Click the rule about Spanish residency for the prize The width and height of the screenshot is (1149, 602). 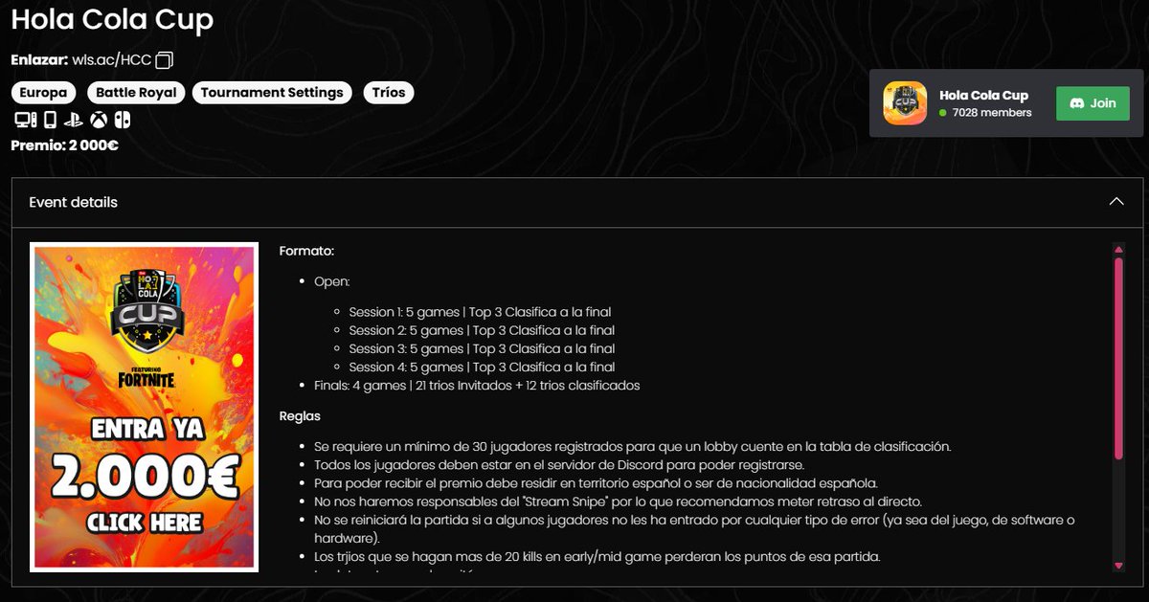point(596,483)
